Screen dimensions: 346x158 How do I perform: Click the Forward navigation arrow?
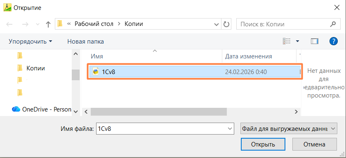tap(26, 24)
